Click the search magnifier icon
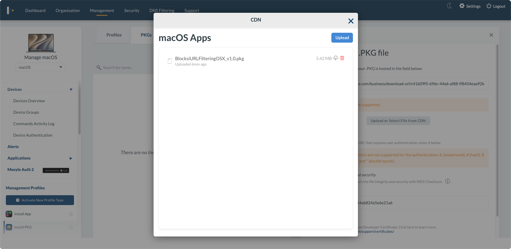The height and width of the screenshot is (249, 511). click(x=99, y=68)
